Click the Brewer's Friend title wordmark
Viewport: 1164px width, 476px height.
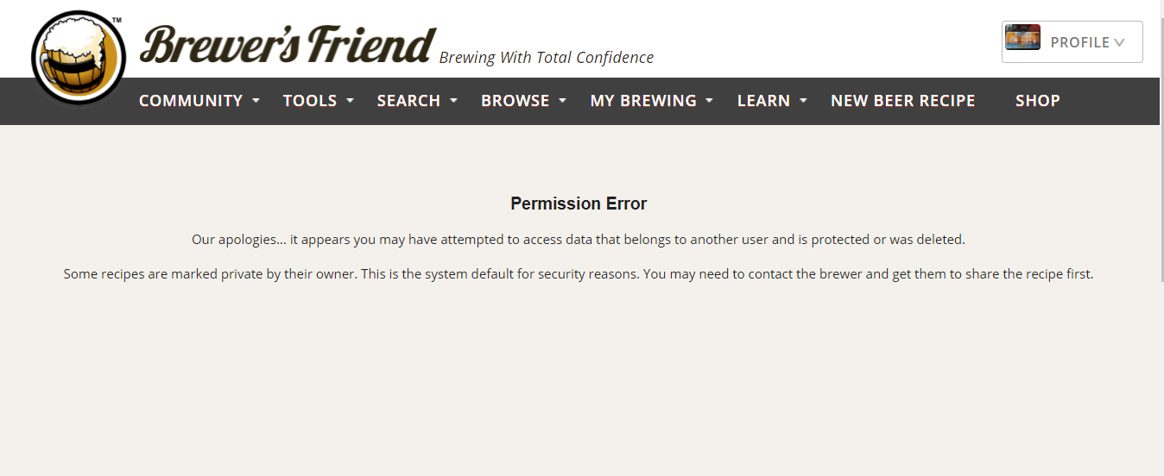(288, 45)
